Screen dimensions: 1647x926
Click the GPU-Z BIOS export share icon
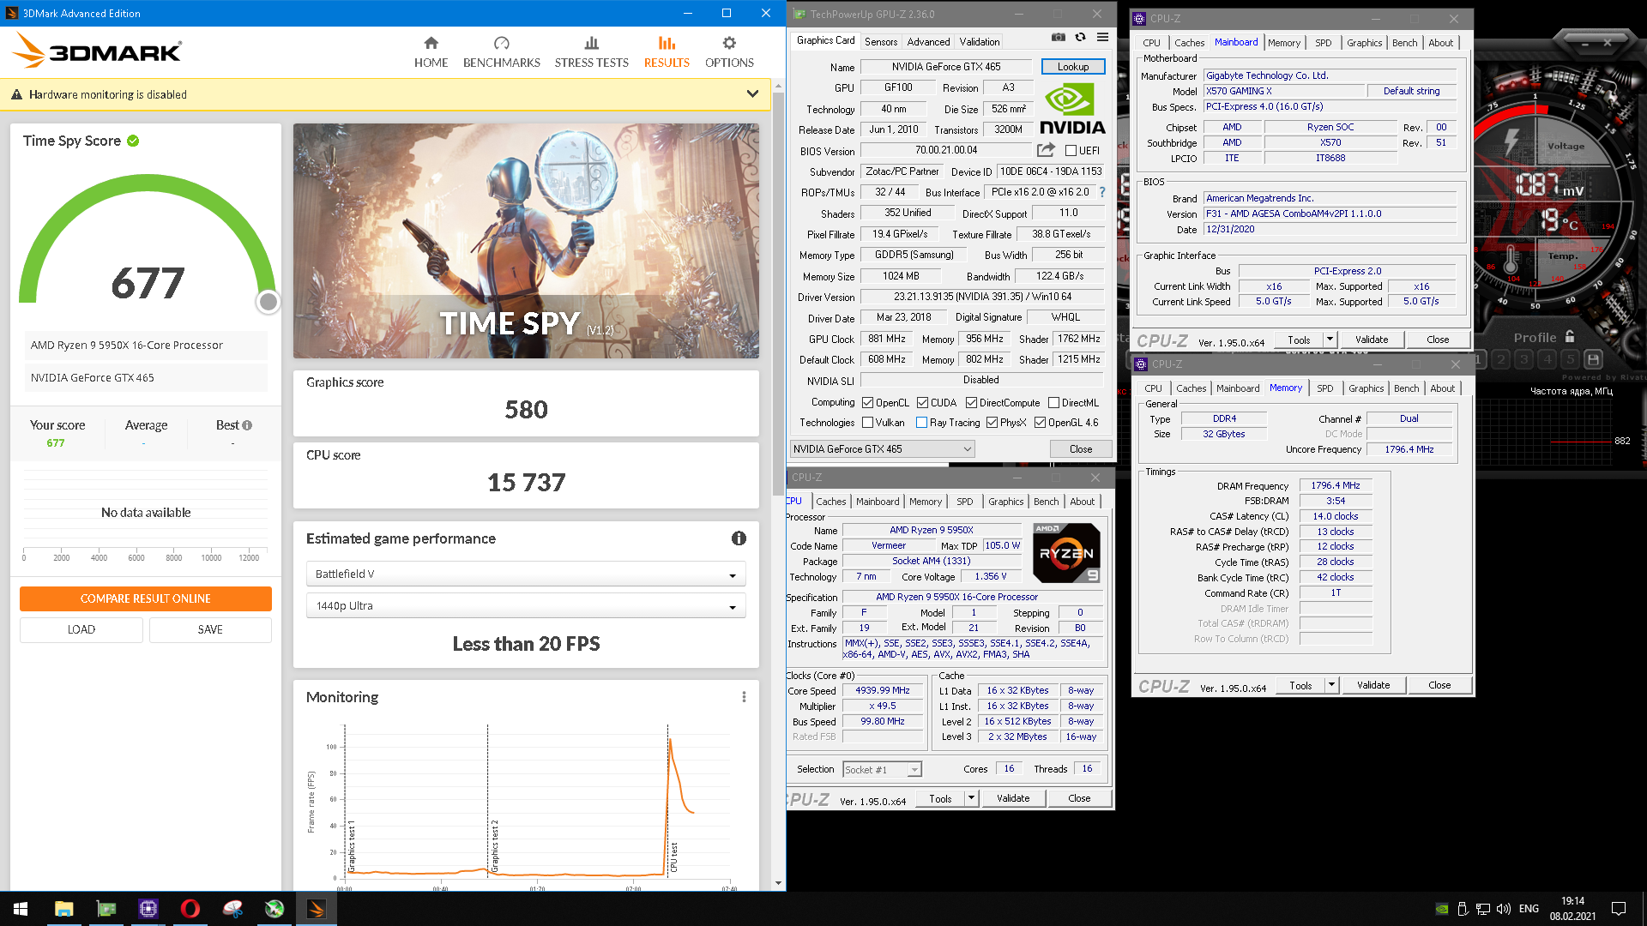pyautogui.click(x=1046, y=150)
